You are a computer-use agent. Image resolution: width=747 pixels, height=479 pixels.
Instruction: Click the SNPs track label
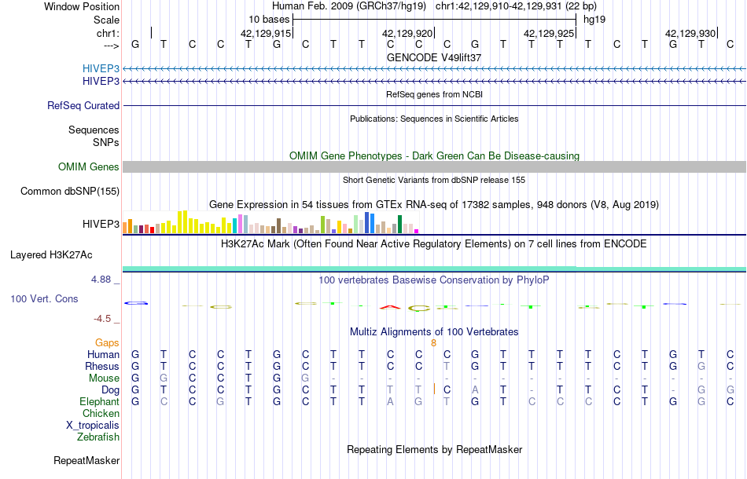pos(106,142)
